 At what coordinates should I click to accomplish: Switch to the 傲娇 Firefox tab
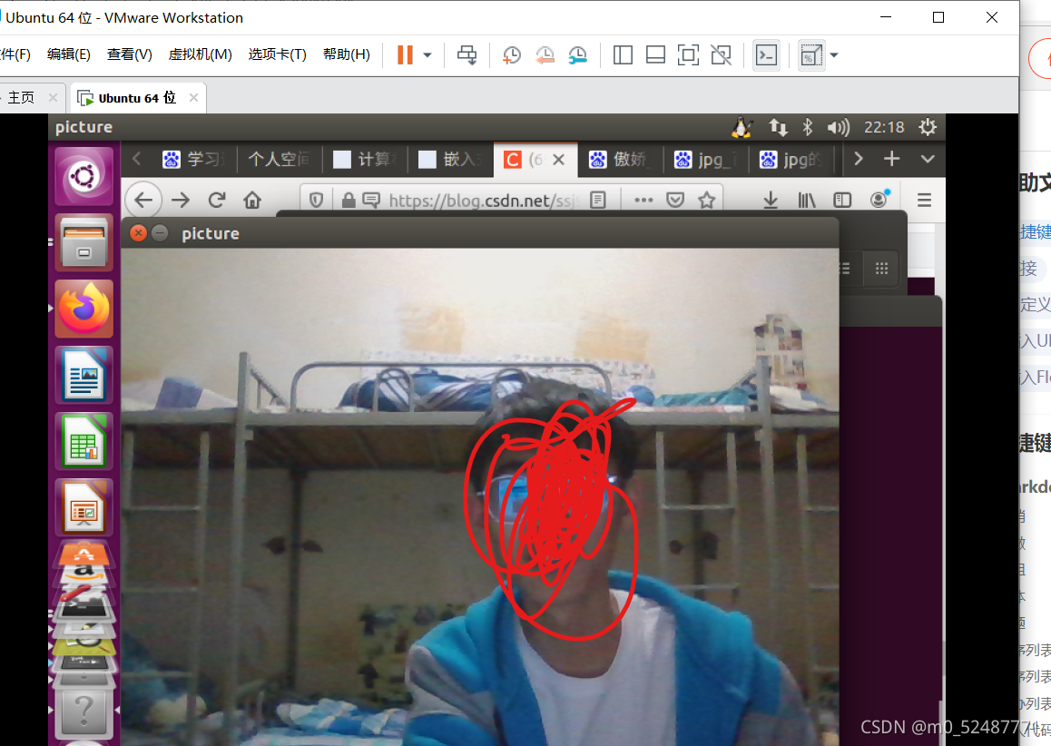[x=622, y=160]
